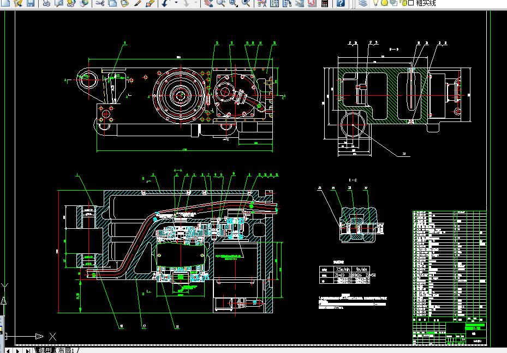The height and width of the screenshot is (353, 507).
Task: Click the A—A section view label
Action: click(x=178, y=170)
